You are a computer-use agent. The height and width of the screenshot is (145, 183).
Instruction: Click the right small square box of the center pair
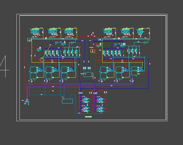coord(89,68)
